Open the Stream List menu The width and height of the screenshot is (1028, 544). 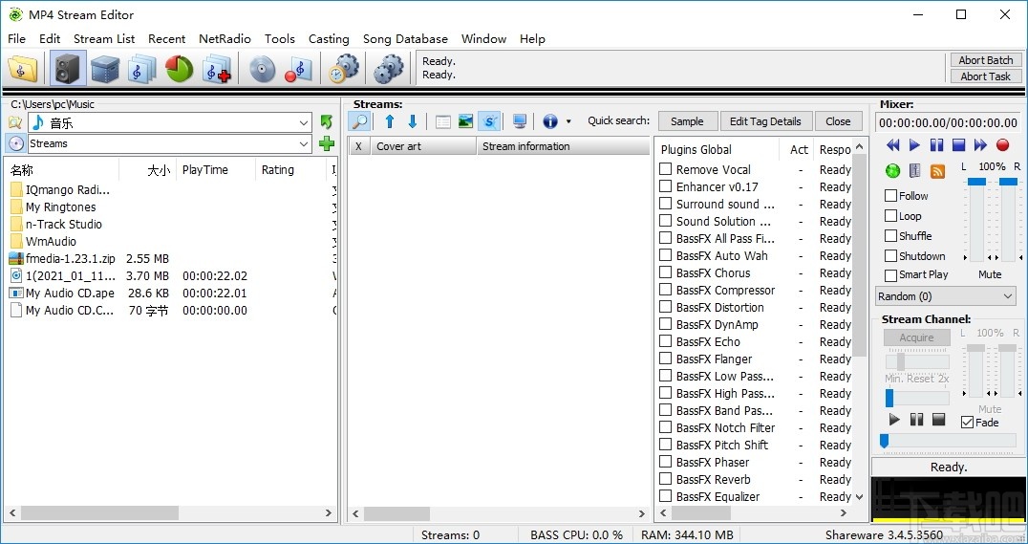[x=104, y=38]
